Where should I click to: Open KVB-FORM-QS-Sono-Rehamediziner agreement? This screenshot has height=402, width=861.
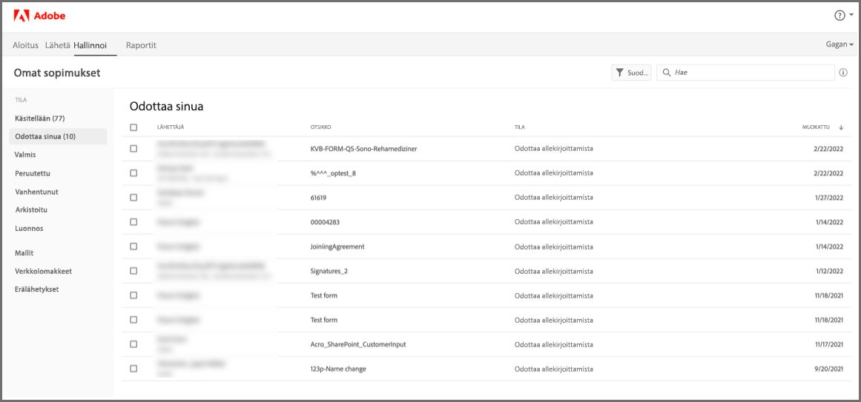click(x=363, y=149)
